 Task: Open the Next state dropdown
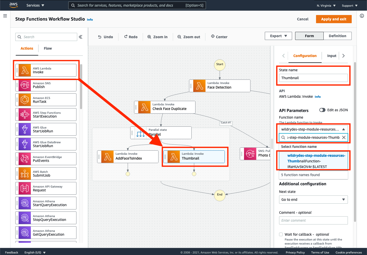[x=313, y=200]
